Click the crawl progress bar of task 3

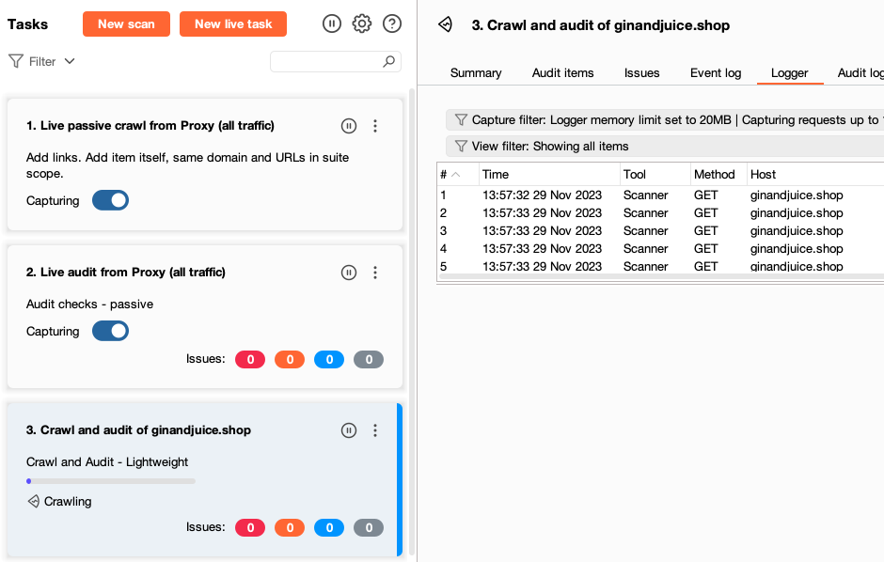pos(110,480)
